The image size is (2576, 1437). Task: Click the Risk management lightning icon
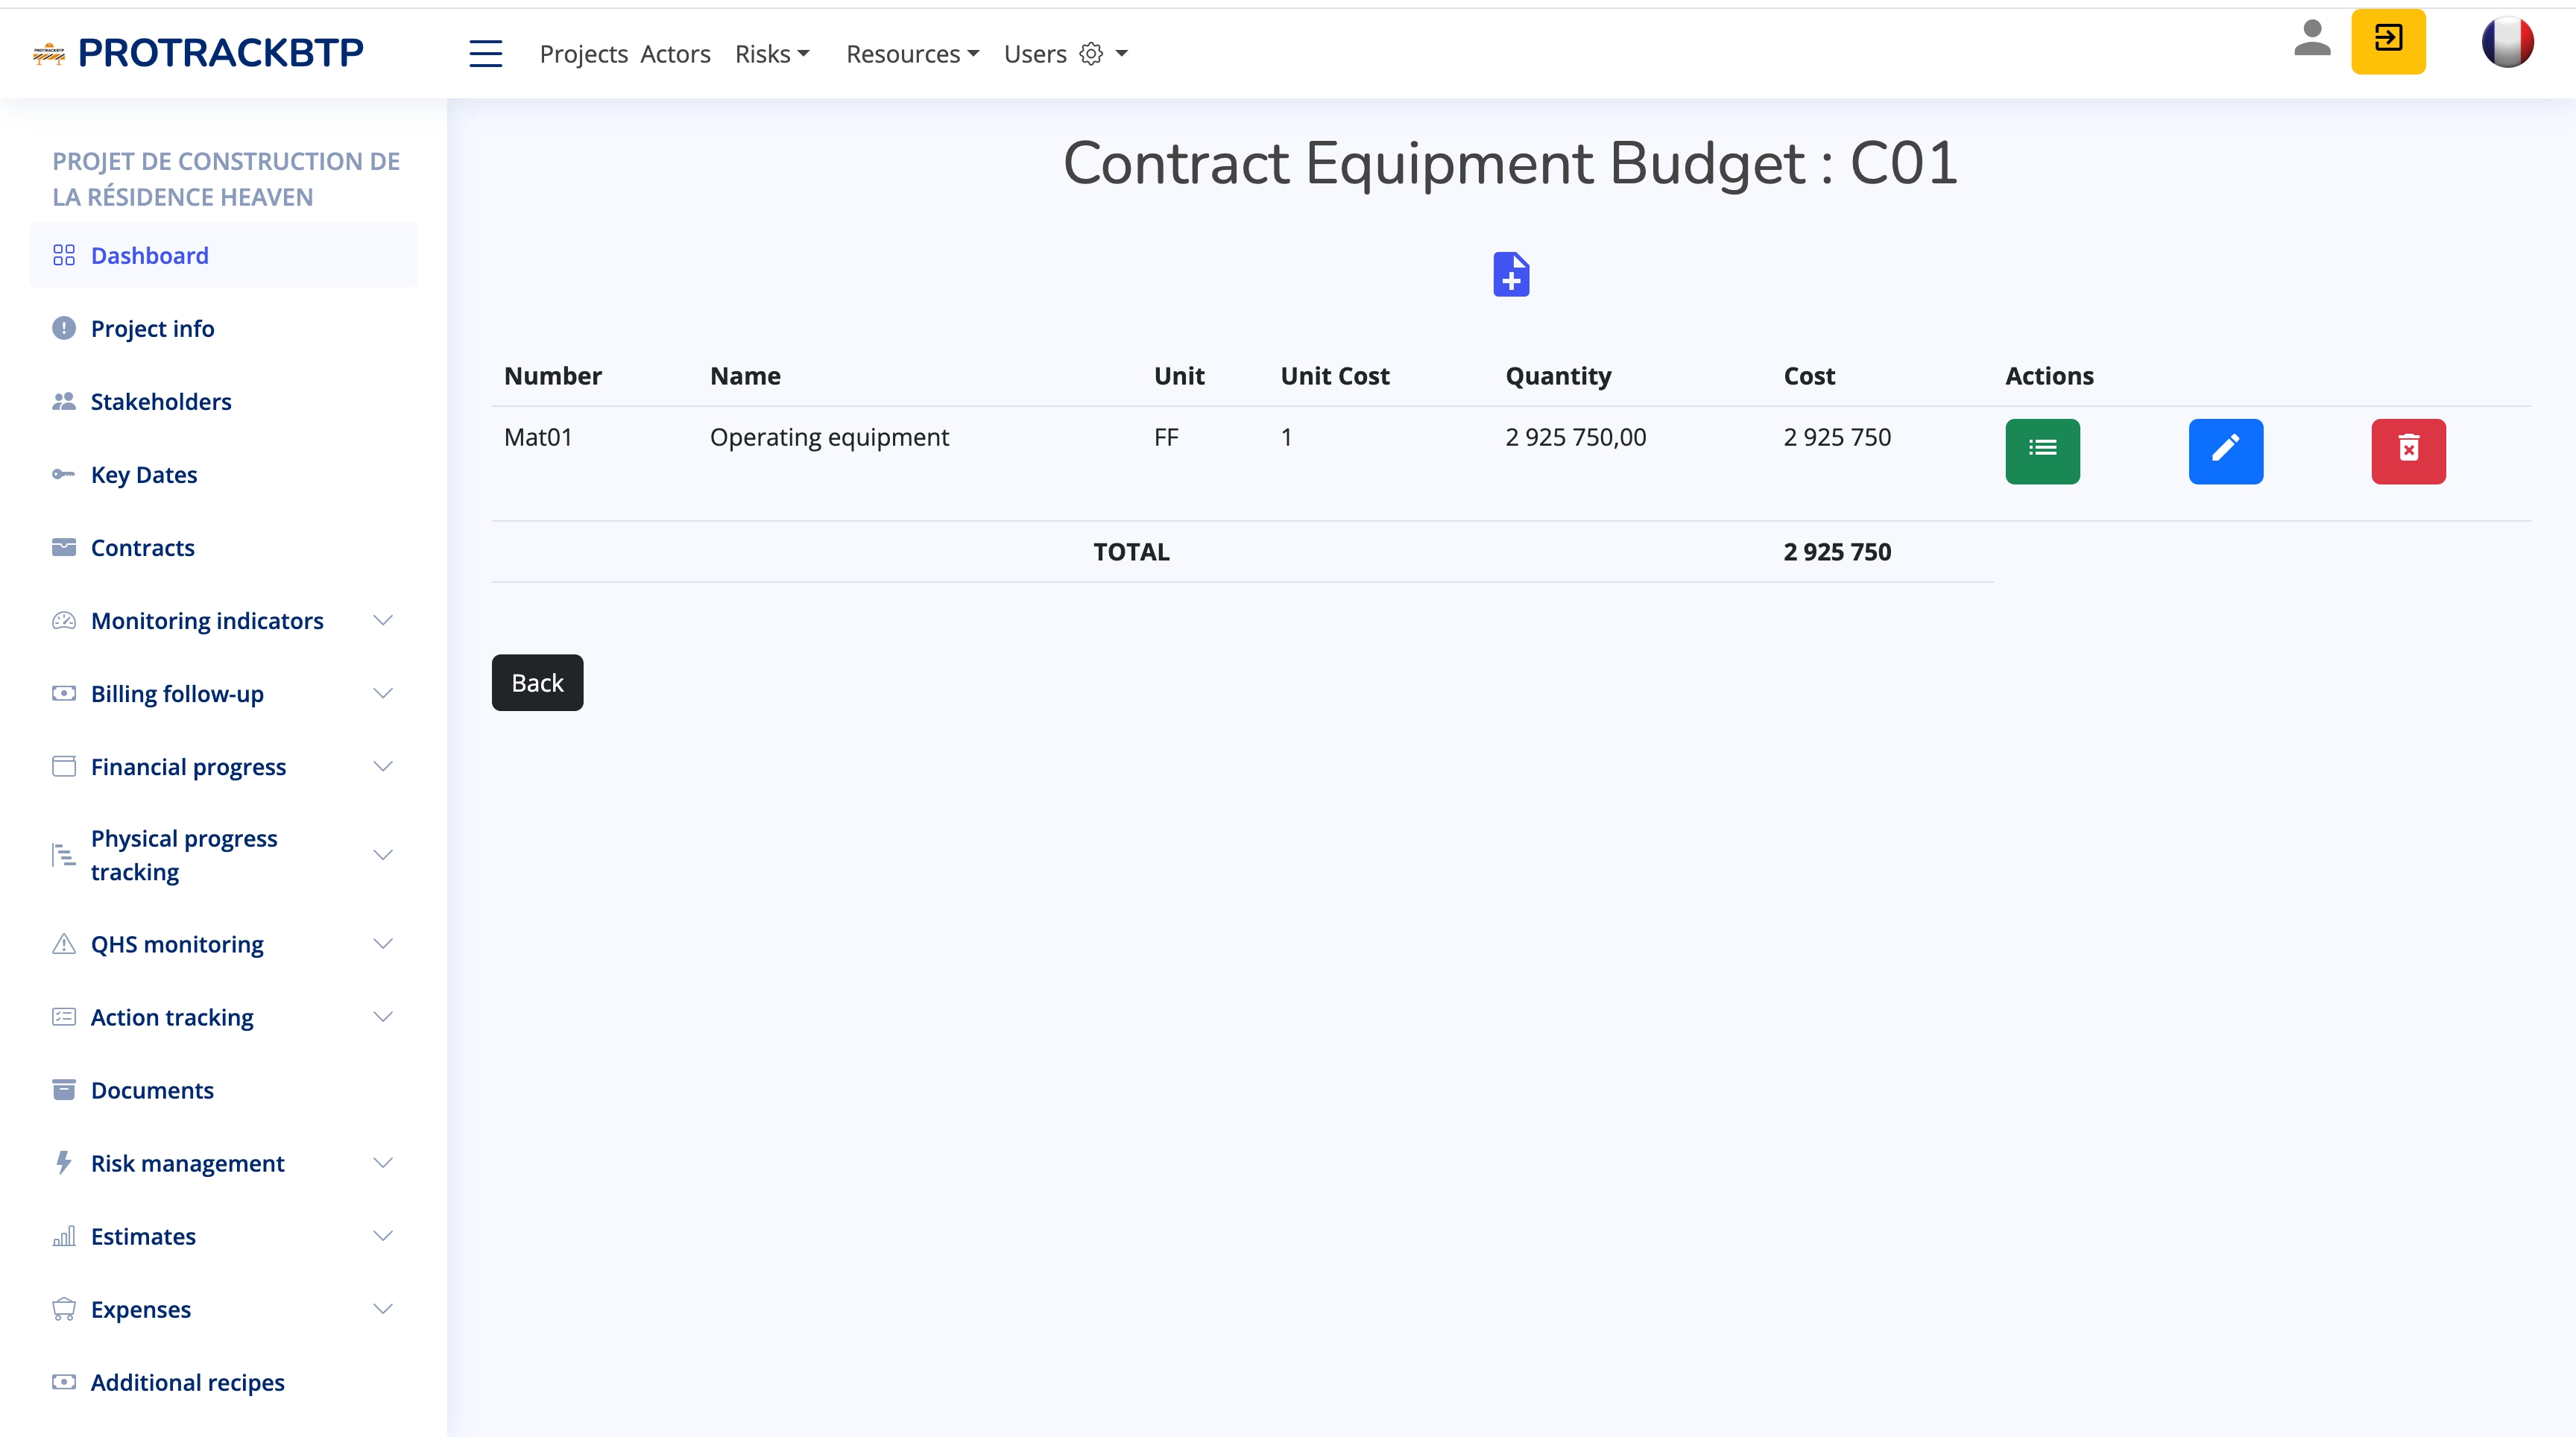pyautogui.click(x=64, y=1162)
